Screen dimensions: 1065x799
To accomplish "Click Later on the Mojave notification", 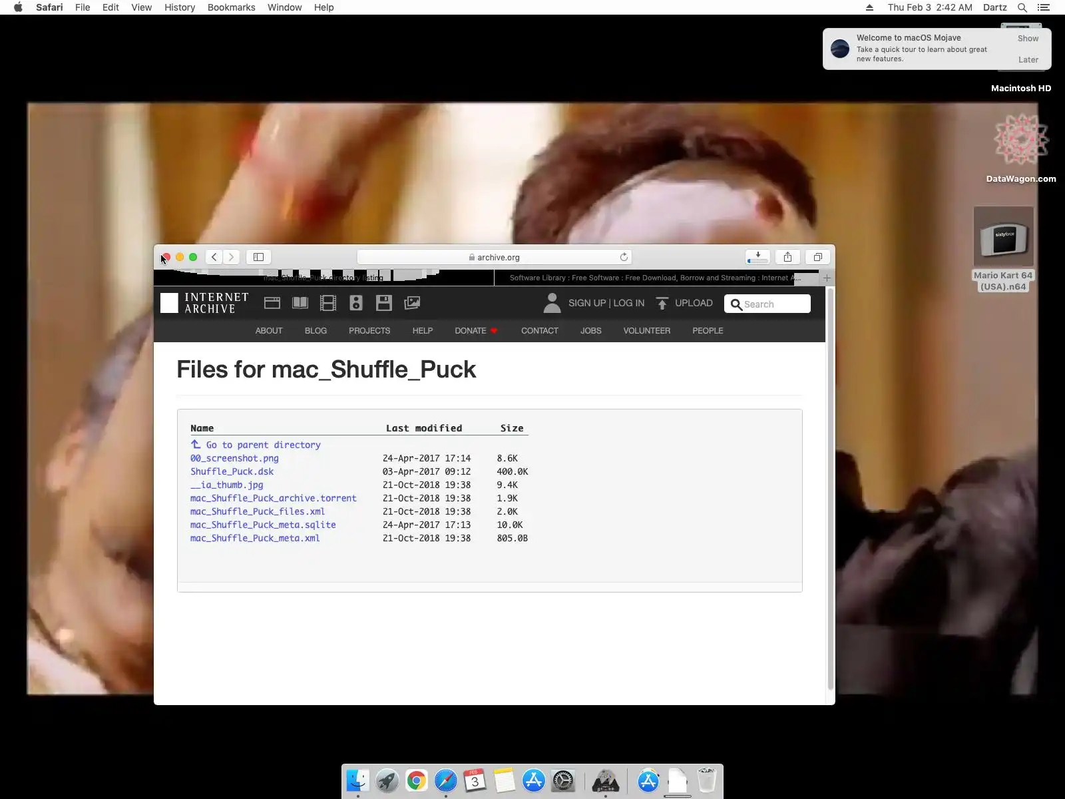I will point(1028,60).
